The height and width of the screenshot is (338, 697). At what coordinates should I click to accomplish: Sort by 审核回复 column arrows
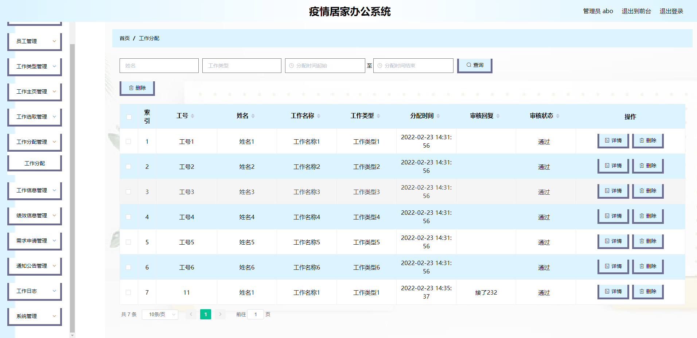tap(498, 116)
